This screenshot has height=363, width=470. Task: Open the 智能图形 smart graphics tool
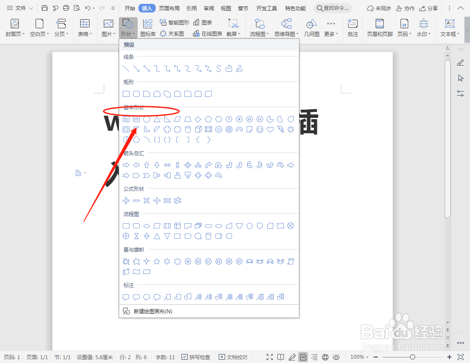pyautogui.click(x=174, y=22)
